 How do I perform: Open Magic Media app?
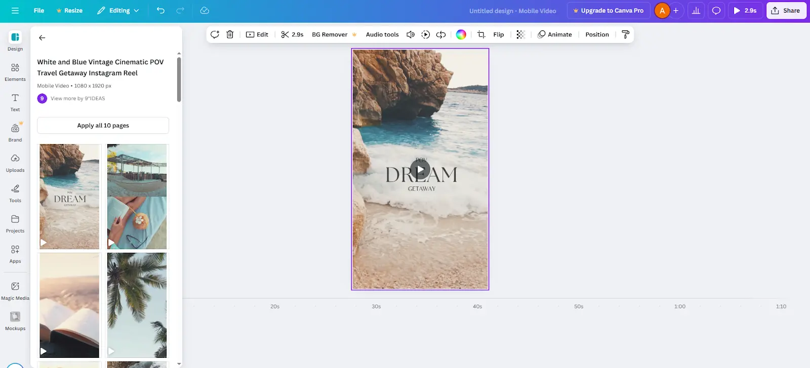[x=15, y=291]
